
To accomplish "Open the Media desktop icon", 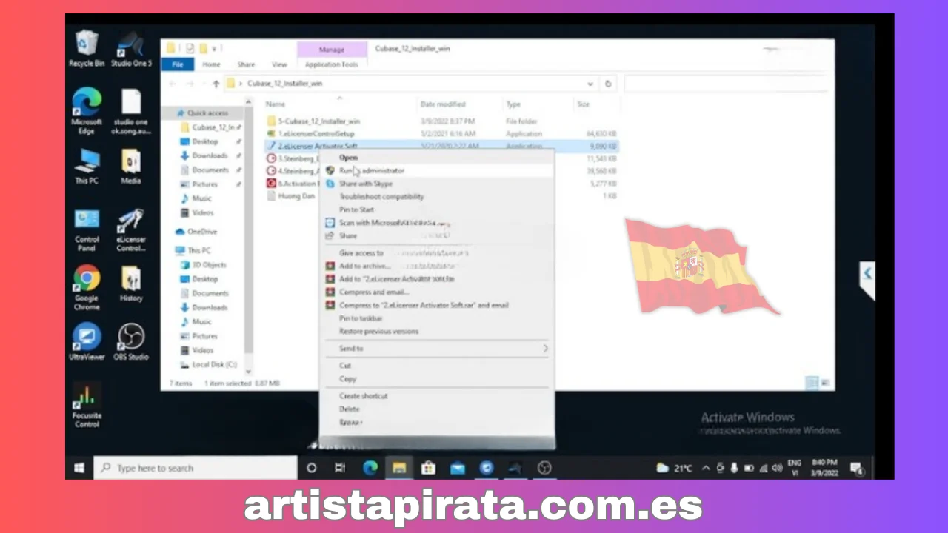I will click(x=131, y=166).
